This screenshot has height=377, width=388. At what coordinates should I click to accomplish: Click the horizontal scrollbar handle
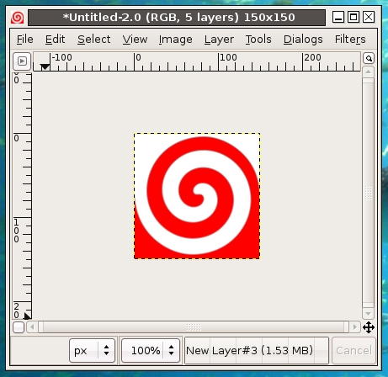[x=194, y=327]
